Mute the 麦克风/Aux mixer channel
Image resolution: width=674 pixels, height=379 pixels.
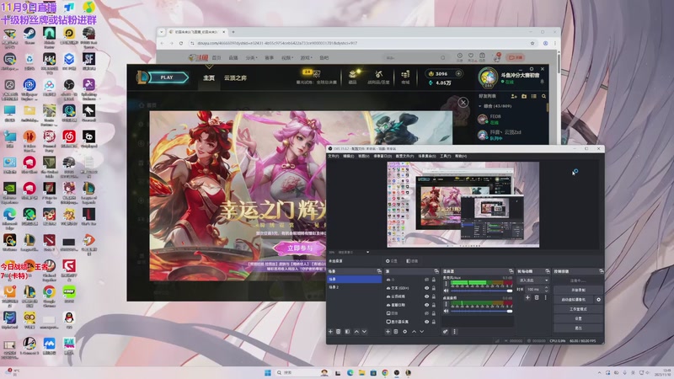coord(446,291)
